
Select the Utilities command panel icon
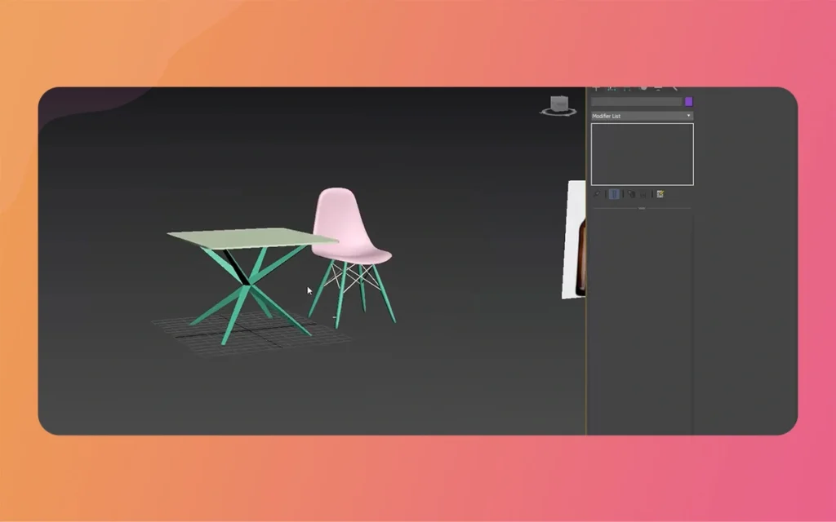pos(674,86)
